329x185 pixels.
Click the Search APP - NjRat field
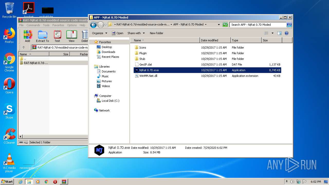coord(258,25)
